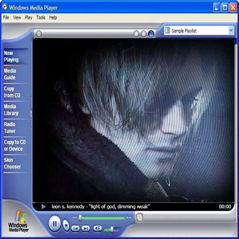Toggle the menu bar hide button

(x=39, y=34)
